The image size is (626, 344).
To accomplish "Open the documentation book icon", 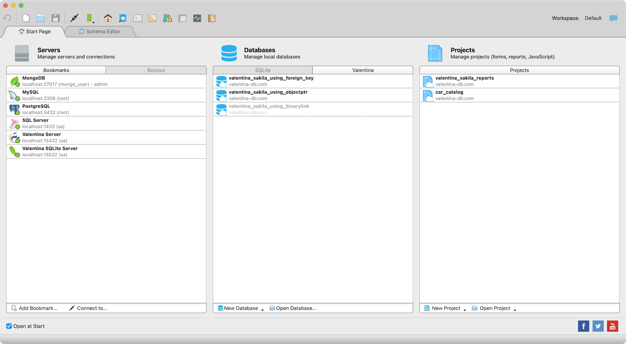I will click(212, 18).
